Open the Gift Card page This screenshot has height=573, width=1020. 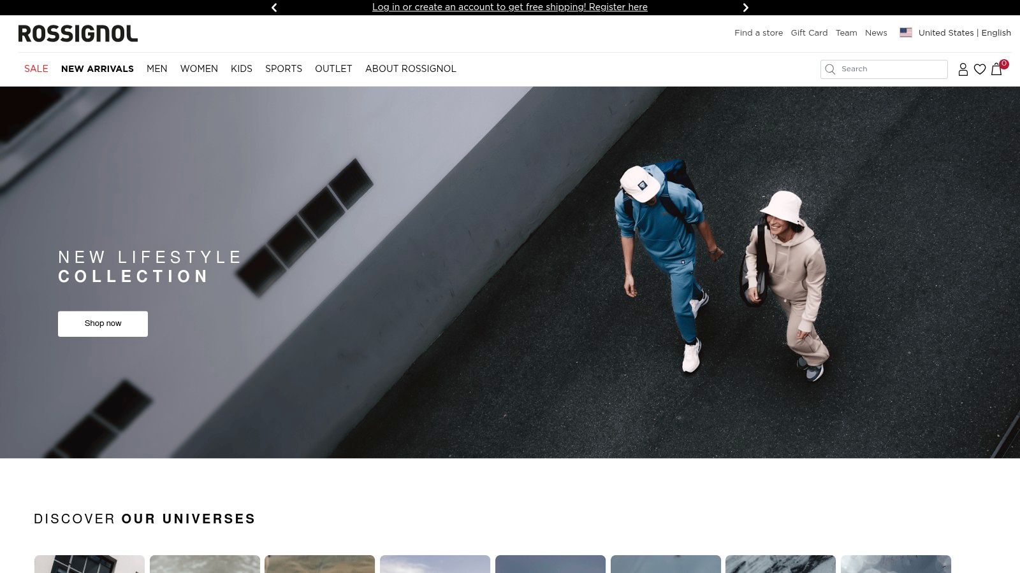809,32
